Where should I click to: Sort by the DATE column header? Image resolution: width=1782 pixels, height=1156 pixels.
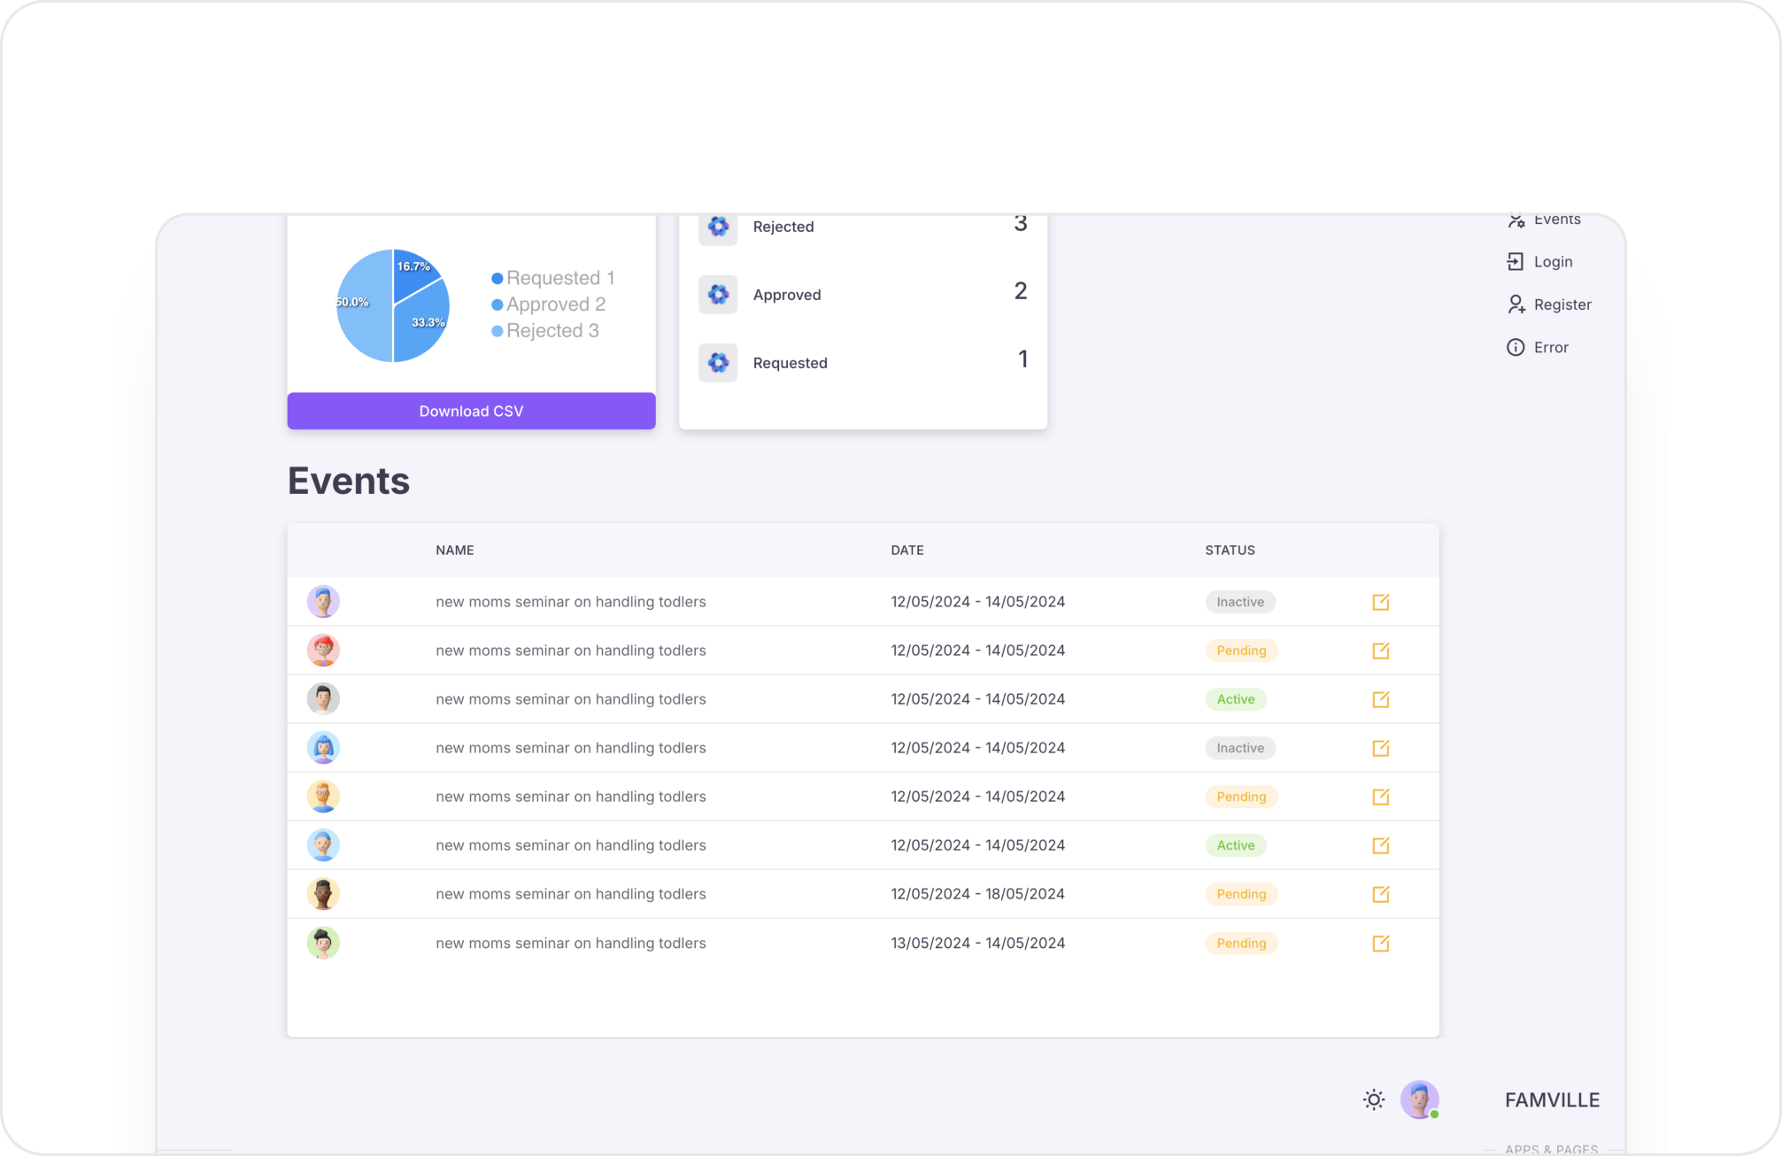pyautogui.click(x=907, y=551)
